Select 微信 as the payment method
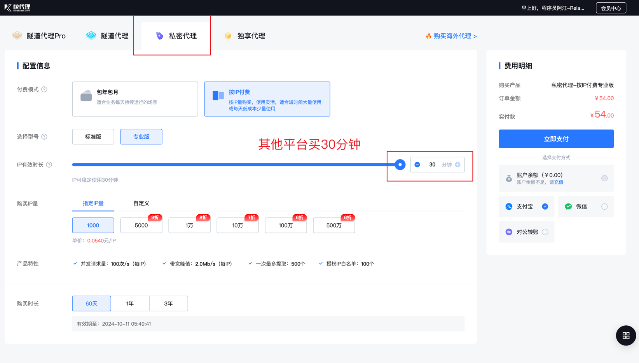Viewport: 639px width, 363px height. [604, 207]
